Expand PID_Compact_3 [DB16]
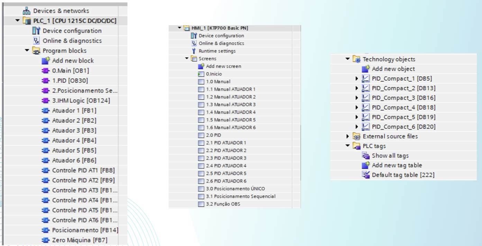The width and height of the screenshot is (482, 246). [357, 98]
